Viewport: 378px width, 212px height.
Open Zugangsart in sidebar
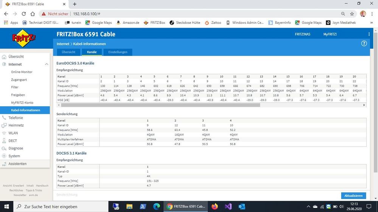19,80
